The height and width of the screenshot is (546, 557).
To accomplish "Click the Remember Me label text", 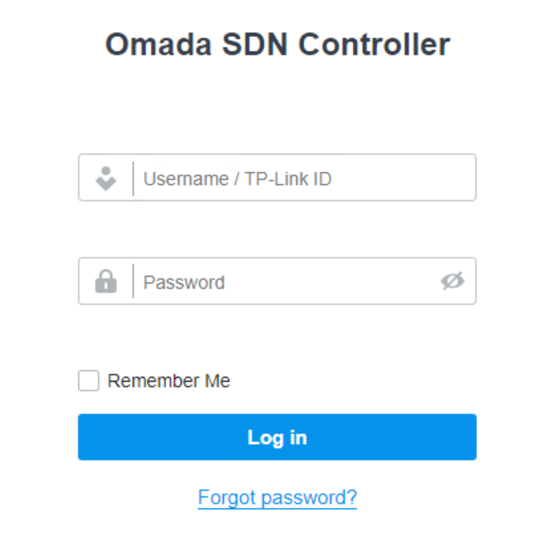I will pos(168,381).
